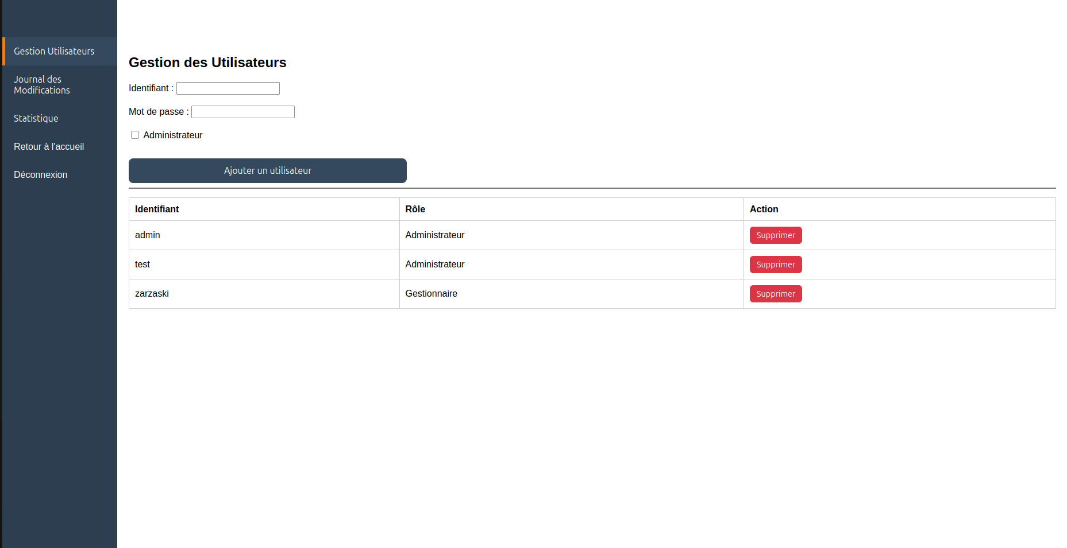Enable the Administrateur checkbox
Screen dimensions: 1067x548
(135, 135)
